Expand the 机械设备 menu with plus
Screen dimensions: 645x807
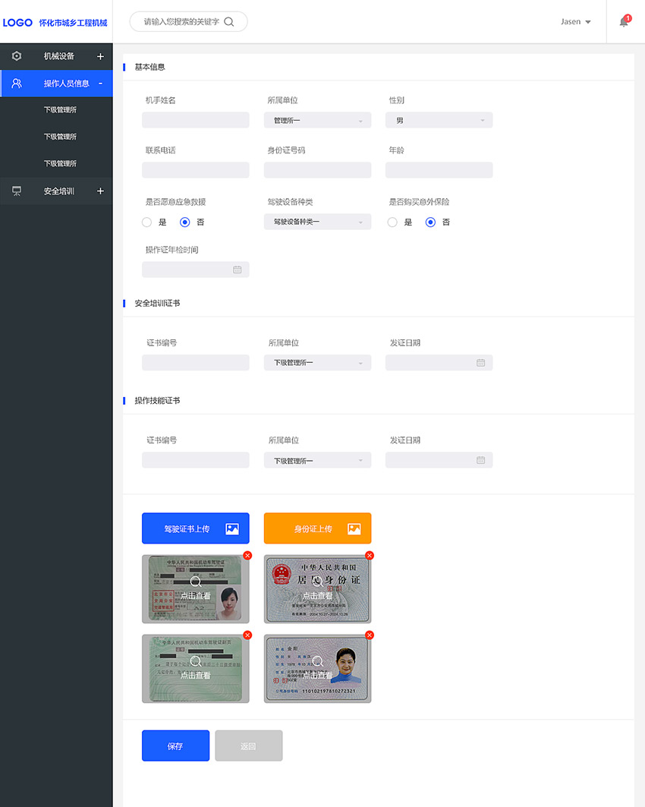coord(100,56)
